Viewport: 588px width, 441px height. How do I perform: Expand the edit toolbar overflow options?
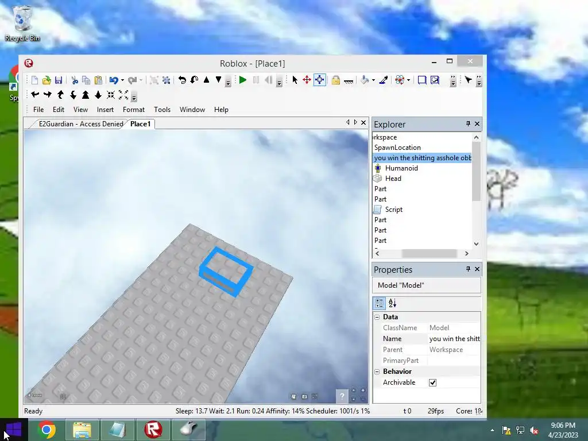(228, 83)
